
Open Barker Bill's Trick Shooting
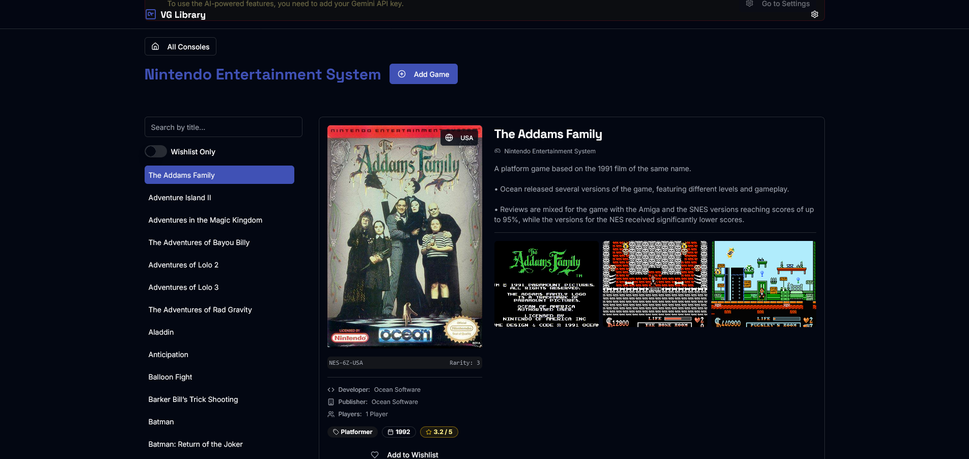(219, 399)
